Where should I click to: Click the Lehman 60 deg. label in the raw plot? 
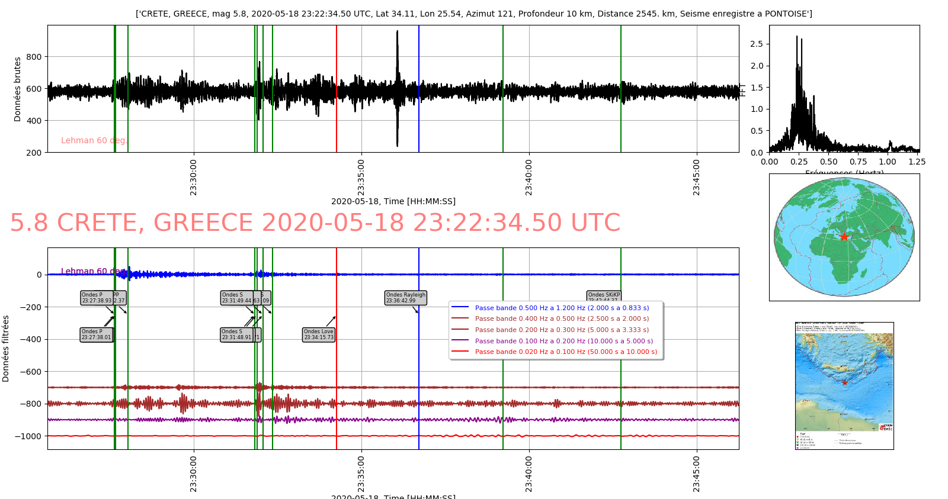(x=94, y=140)
